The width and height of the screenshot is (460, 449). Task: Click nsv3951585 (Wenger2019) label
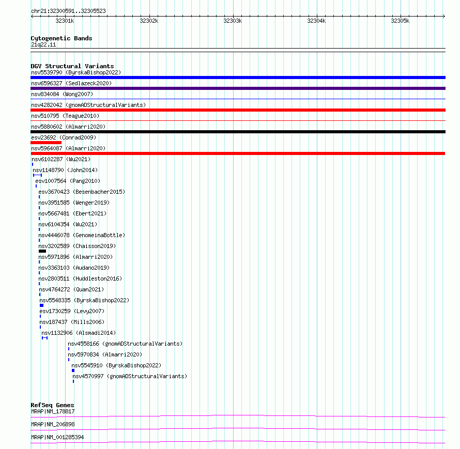74,203
